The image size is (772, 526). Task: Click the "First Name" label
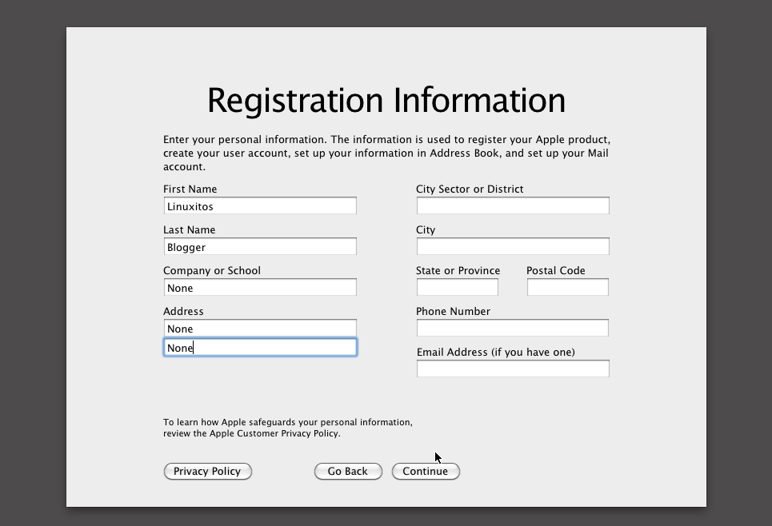click(190, 189)
